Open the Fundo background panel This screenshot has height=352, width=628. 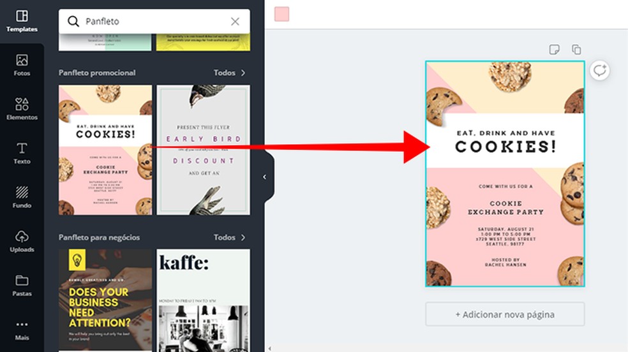click(x=22, y=197)
